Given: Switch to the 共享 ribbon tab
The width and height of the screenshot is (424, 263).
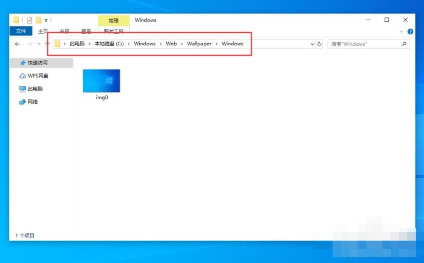Looking at the screenshot, I should tap(64, 31).
